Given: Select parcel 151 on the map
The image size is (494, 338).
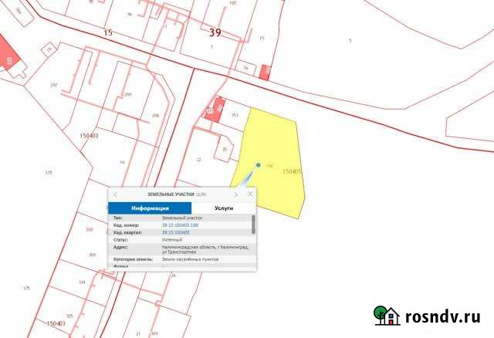Looking at the screenshot, I should pyautogui.click(x=234, y=116).
